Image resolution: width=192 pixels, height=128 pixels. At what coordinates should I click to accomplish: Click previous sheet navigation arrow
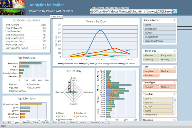4,122
